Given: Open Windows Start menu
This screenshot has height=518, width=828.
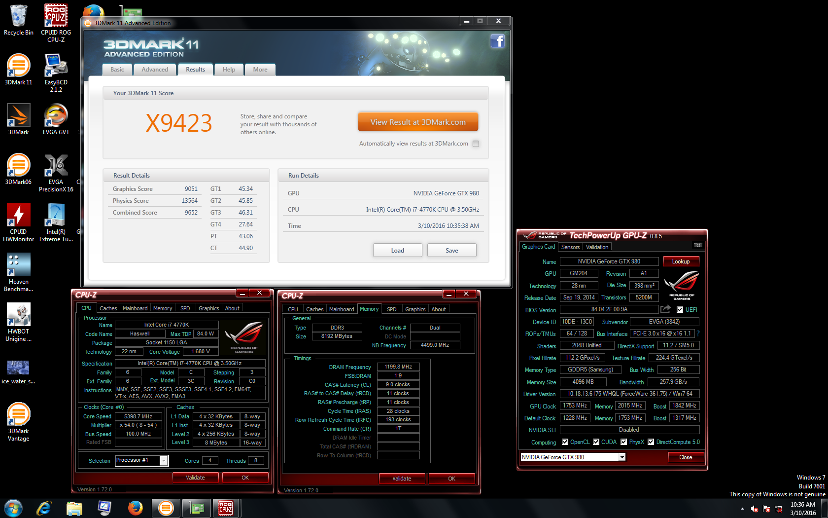Looking at the screenshot, I should tap(13, 508).
